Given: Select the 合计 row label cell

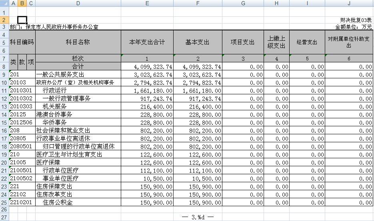Looking at the screenshot, I should pyautogui.click(x=78, y=67).
